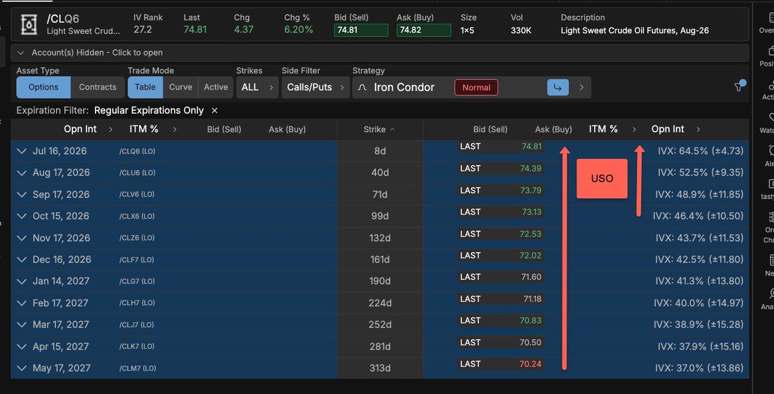Click the /CLQ6 symbol field
Screen dimensions: 774x394
coord(63,19)
